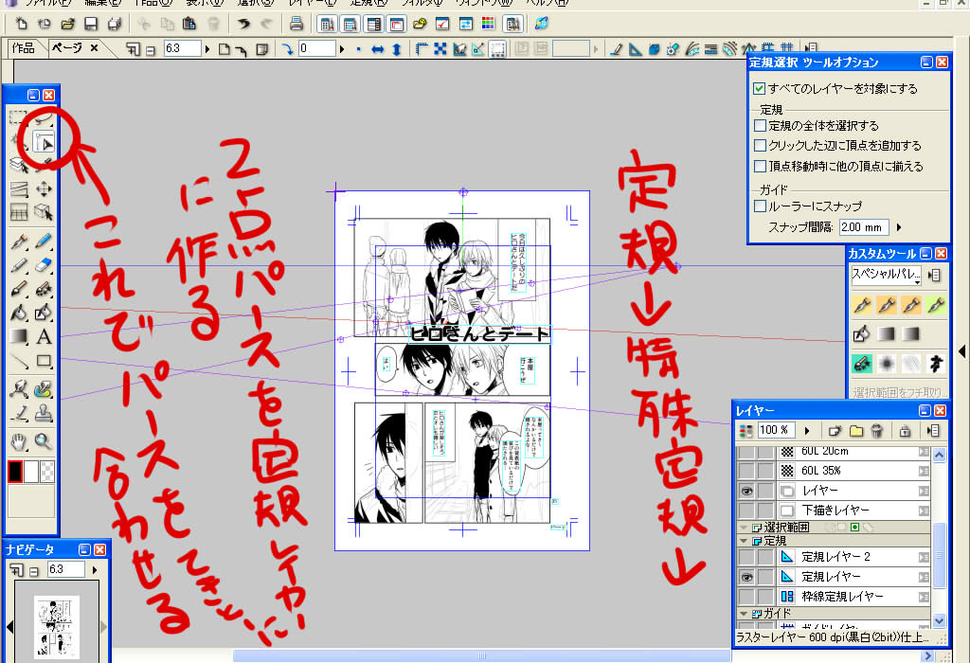Screen dimensions: 970x663
Task: Select the text (A) tool
Action: coord(44,337)
